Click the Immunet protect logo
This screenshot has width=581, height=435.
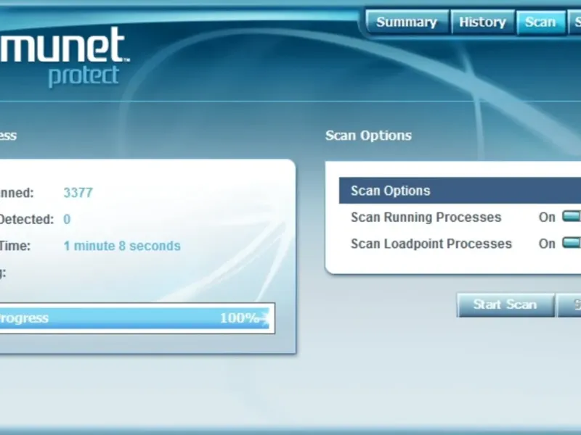65,56
